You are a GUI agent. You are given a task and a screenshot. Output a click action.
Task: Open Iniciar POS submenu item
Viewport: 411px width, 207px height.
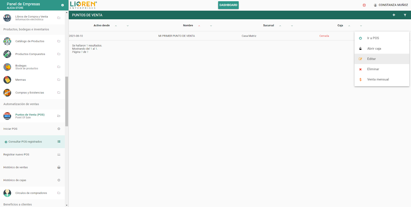tap(32, 129)
